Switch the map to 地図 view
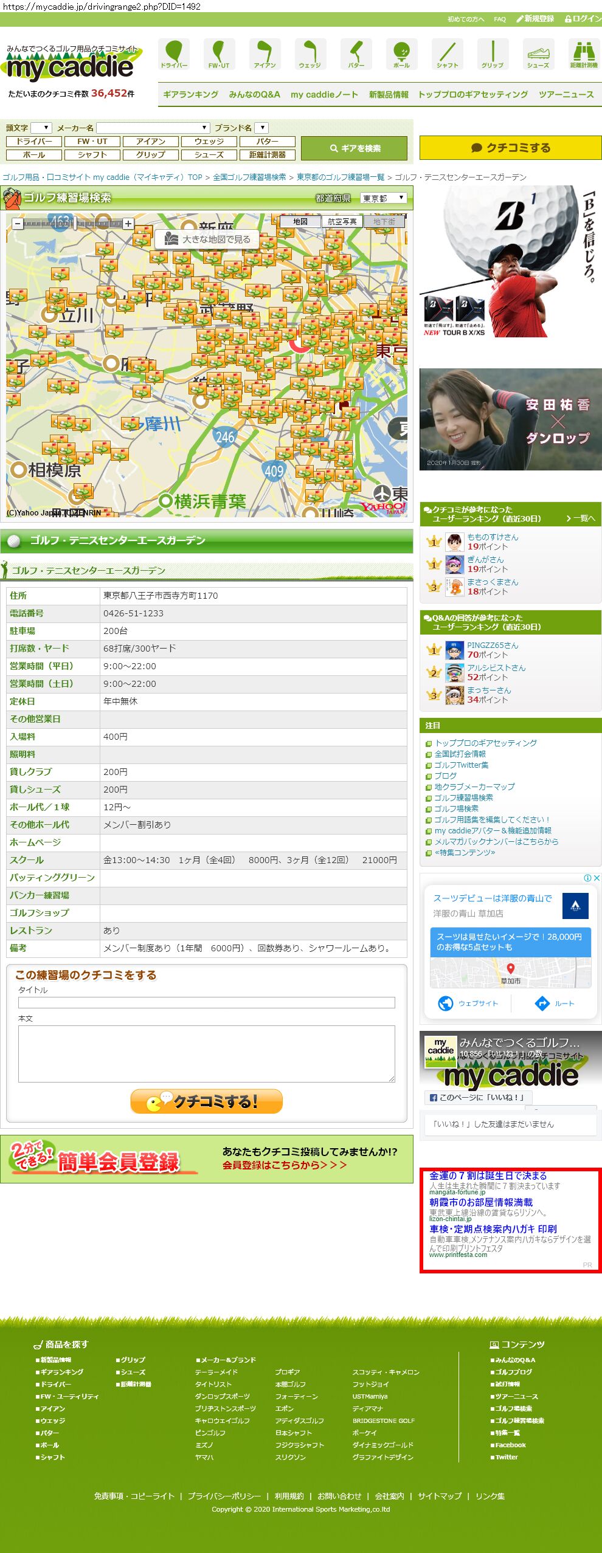Screen dimensions: 602x1553 300,222
